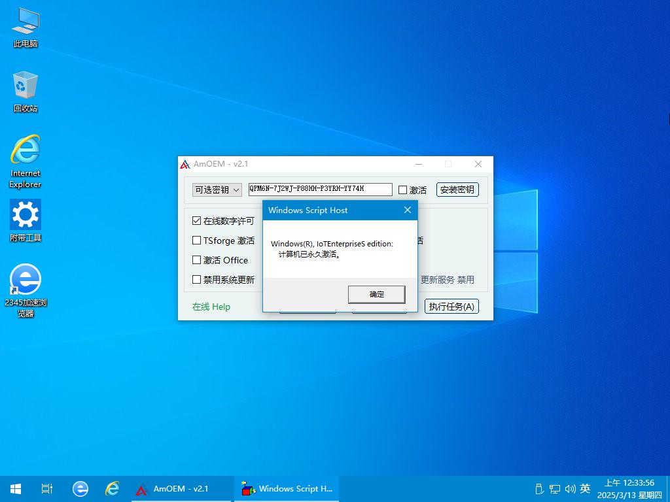Click the 执行任务(A) button
This screenshot has width=670, height=502.
451,307
